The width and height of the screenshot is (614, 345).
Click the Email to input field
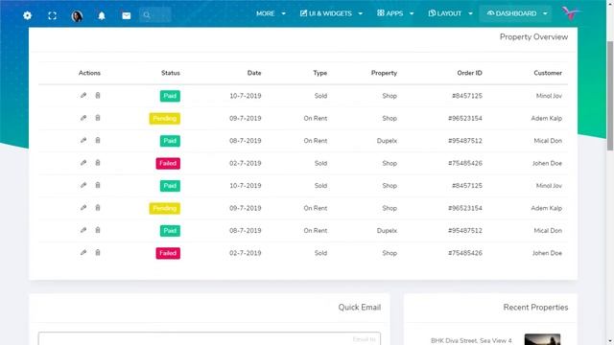209,338
